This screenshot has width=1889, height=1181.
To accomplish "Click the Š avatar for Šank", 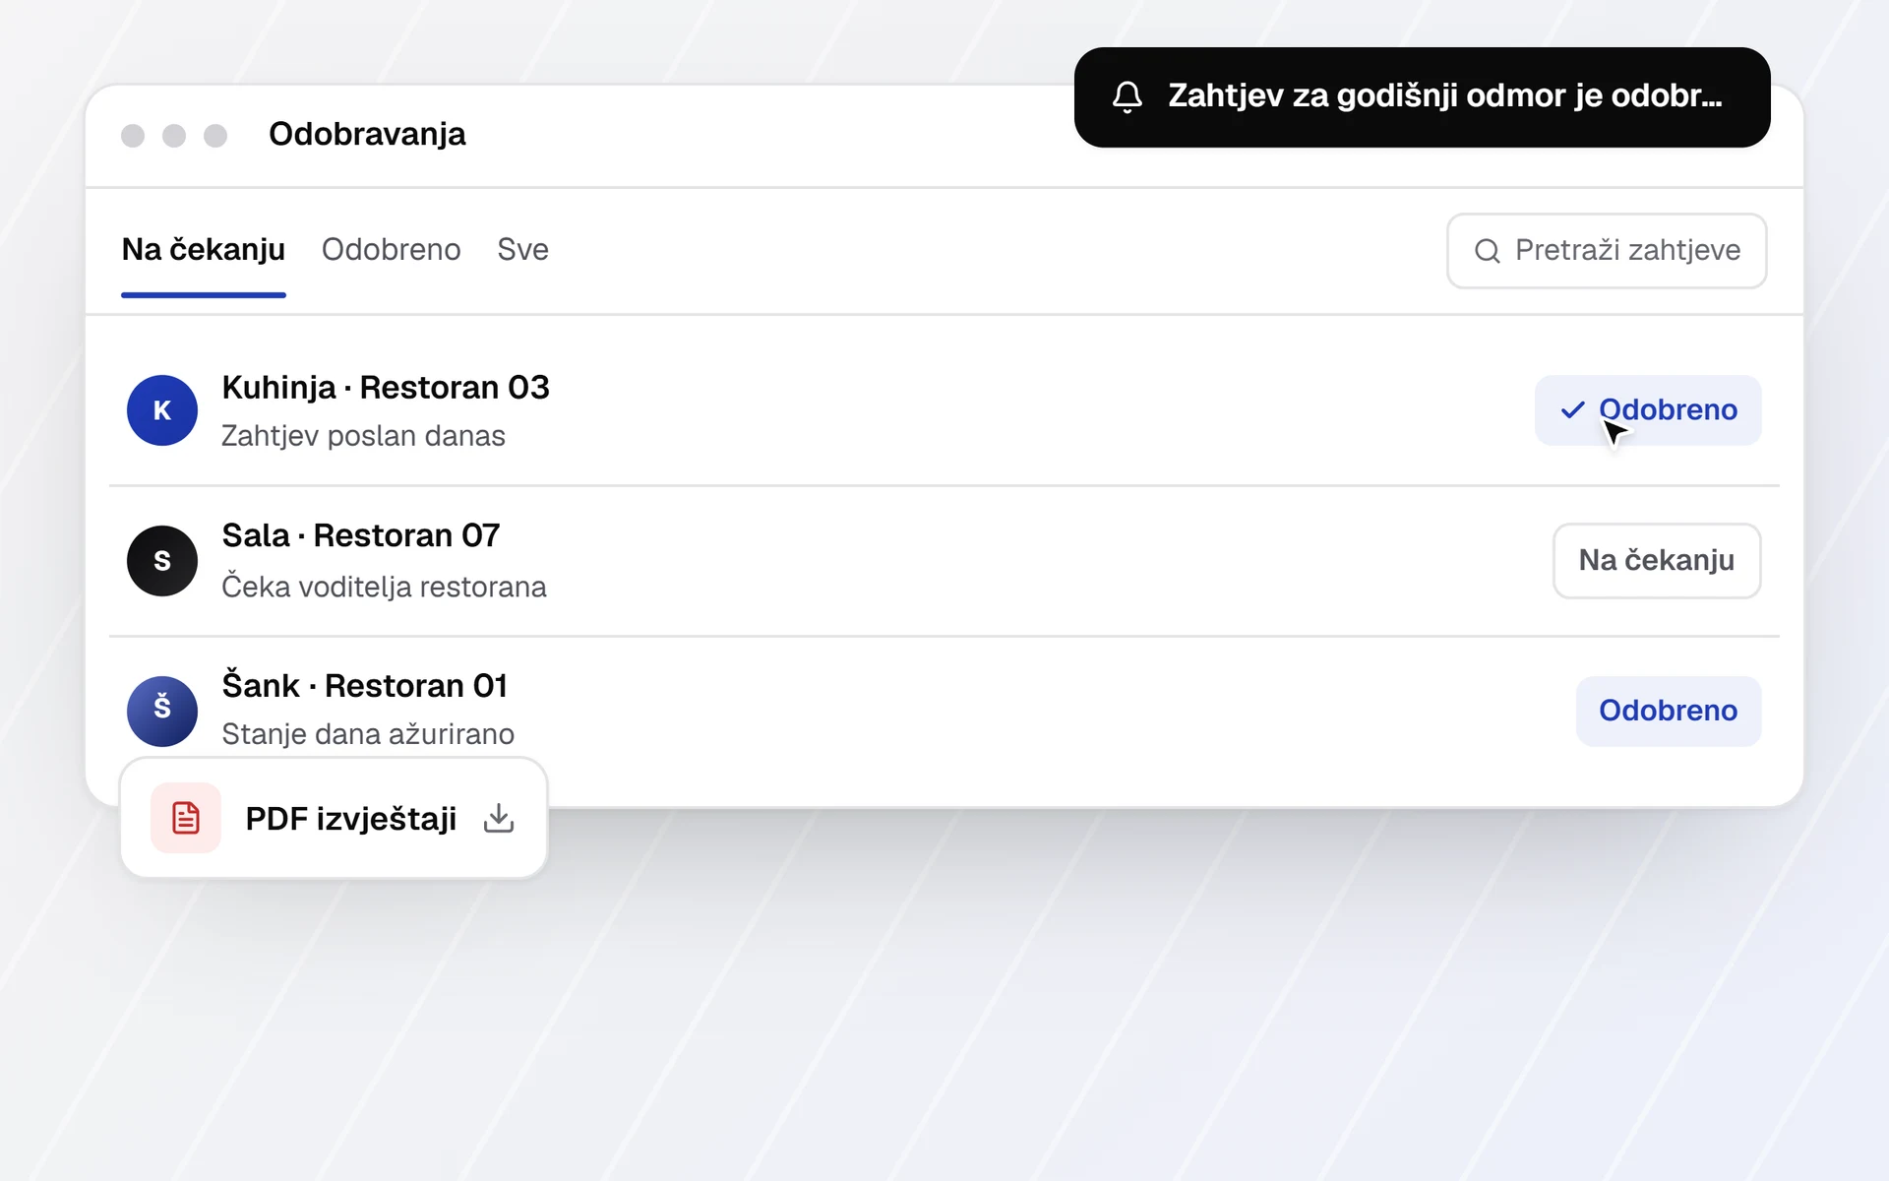I will pos(162,711).
